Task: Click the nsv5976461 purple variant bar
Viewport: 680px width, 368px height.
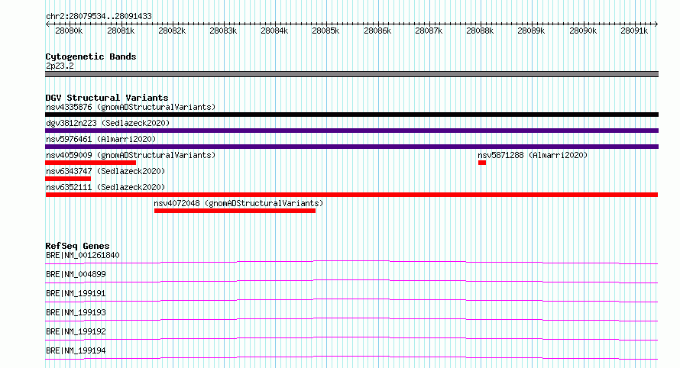Action: point(351,147)
